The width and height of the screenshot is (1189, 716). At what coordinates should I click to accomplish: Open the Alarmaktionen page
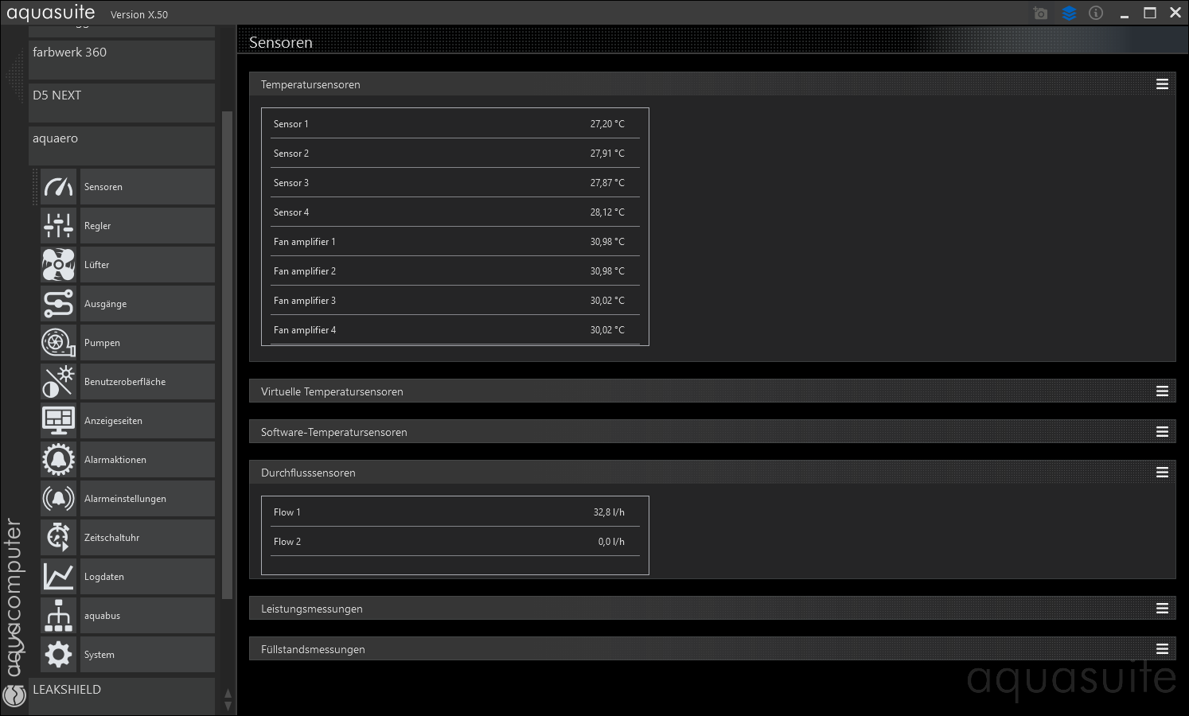tap(147, 460)
